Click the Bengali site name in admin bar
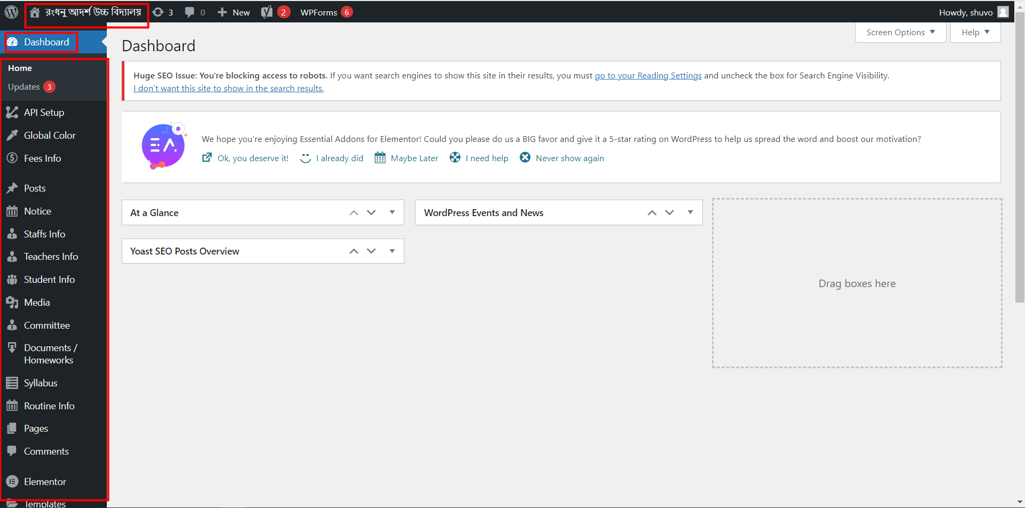Viewport: 1025px width, 508px height. tap(93, 12)
